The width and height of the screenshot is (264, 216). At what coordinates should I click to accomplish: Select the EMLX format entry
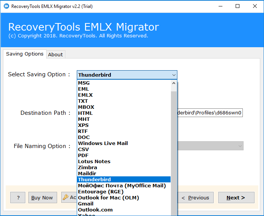(x=124, y=95)
